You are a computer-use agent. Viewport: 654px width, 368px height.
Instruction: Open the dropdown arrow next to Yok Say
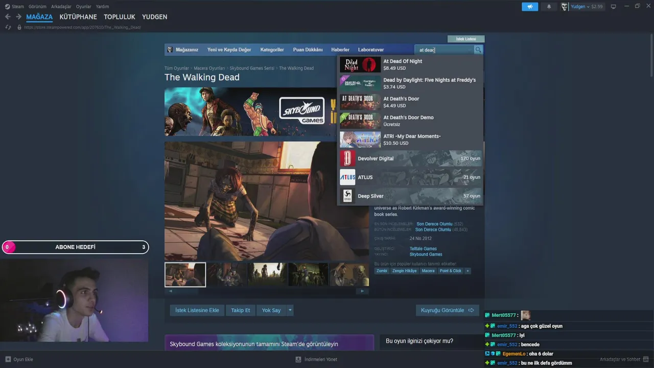290,310
